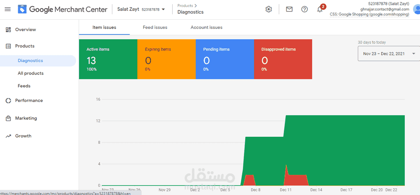This screenshot has height=195, width=420.
Task: Click the Dec 14 axis label
Action: click(x=316, y=190)
